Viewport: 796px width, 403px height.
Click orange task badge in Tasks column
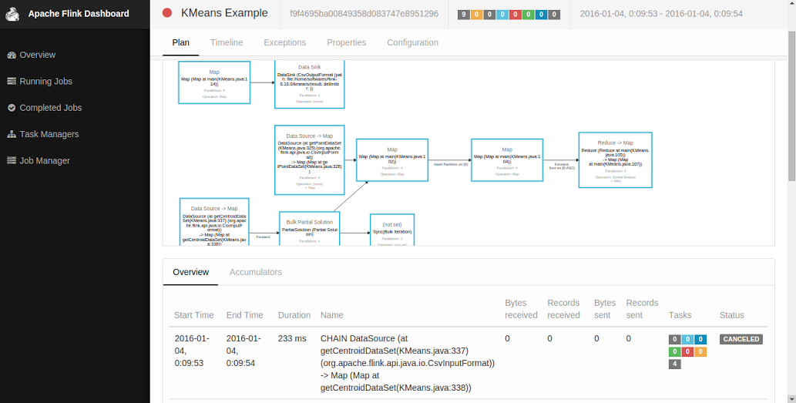click(700, 351)
